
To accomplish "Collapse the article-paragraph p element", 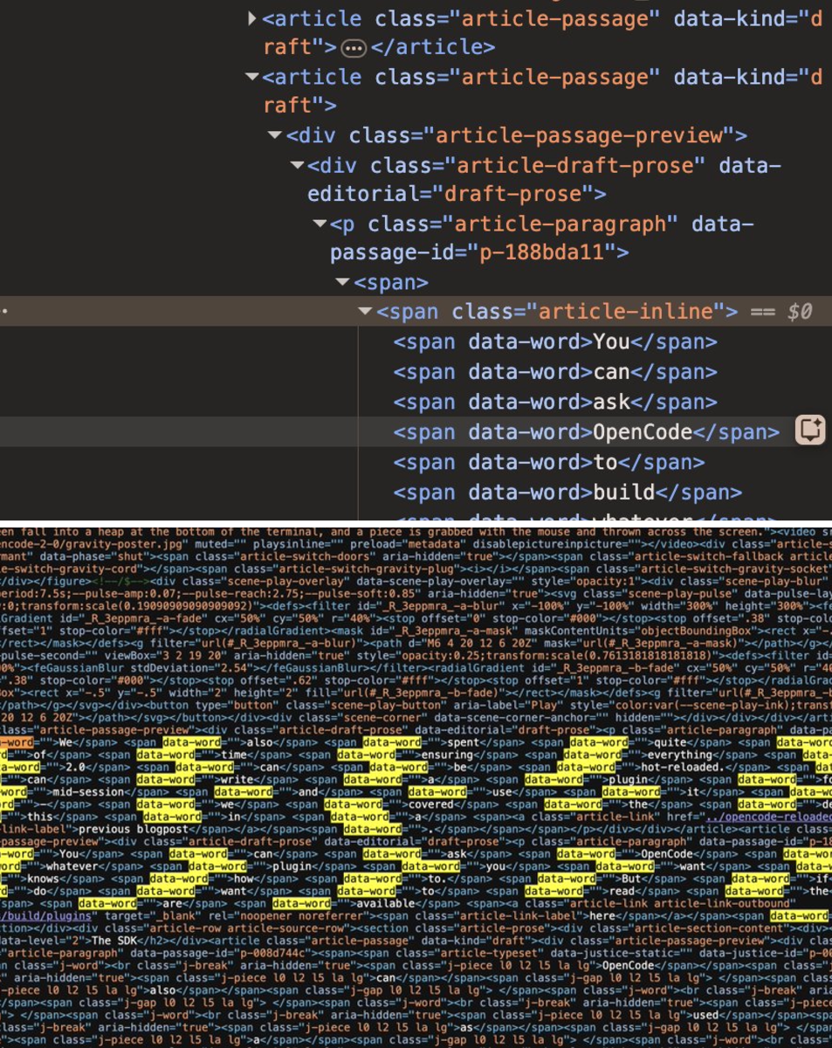I will [320, 224].
